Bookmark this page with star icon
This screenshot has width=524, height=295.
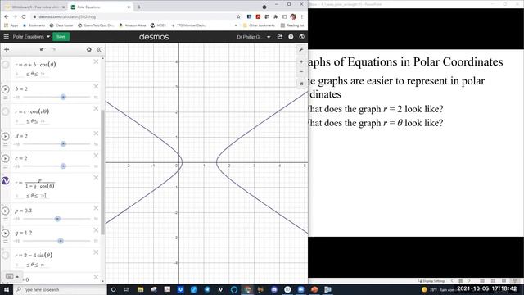tap(238, 16)
